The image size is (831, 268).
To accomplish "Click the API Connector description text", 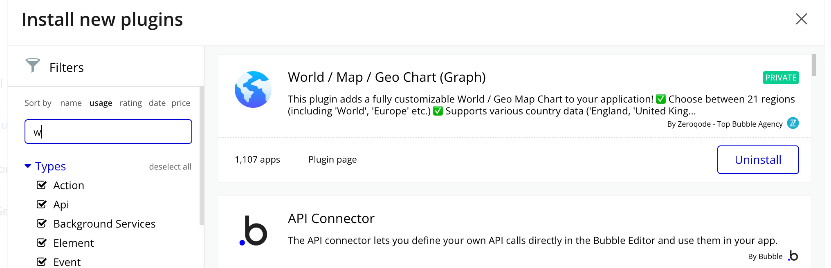I will point(532,240).
